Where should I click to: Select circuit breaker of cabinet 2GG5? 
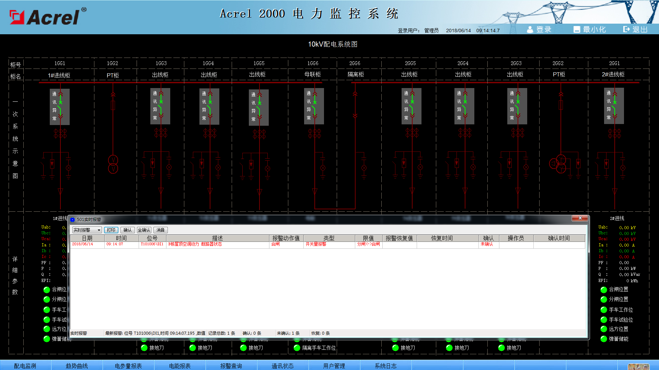pyautogui.click(x=412, y=106)
